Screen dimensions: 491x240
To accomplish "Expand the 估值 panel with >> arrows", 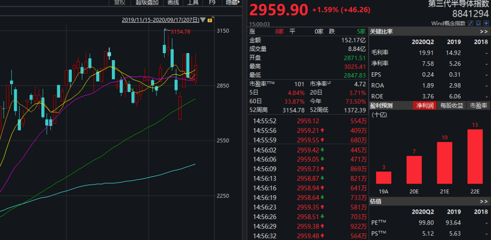I will click(x=484, y=201).
